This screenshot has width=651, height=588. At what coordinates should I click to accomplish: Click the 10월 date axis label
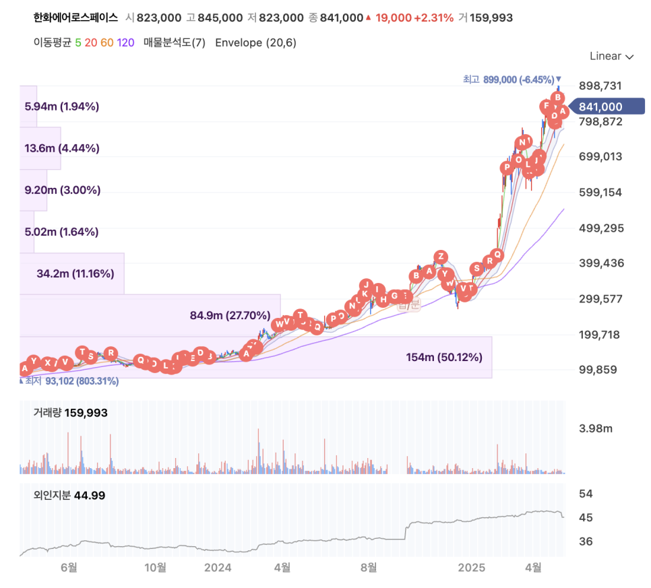coord(155,567)
